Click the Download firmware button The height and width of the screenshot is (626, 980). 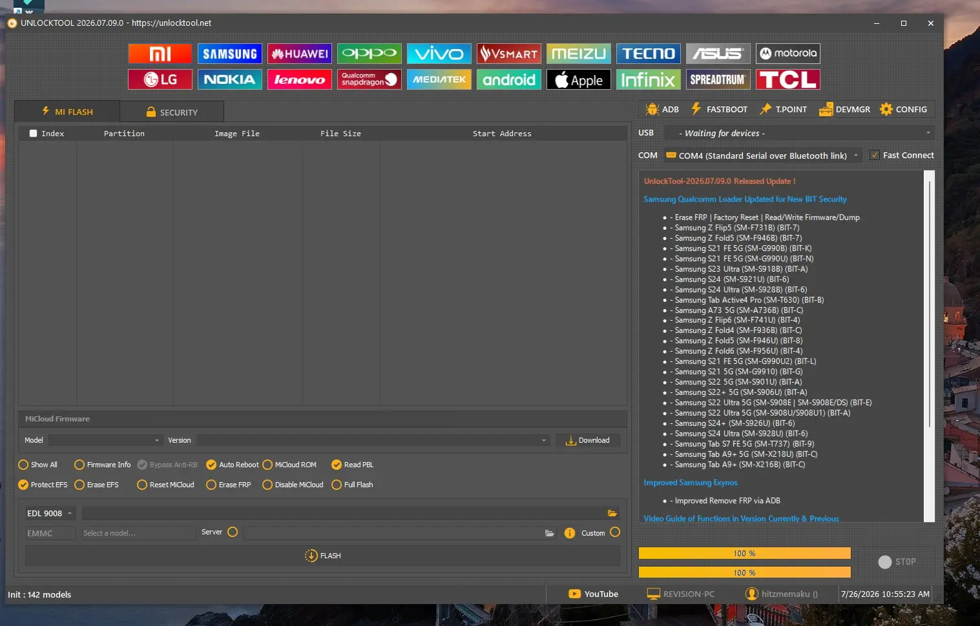click(x=588, y=440)
